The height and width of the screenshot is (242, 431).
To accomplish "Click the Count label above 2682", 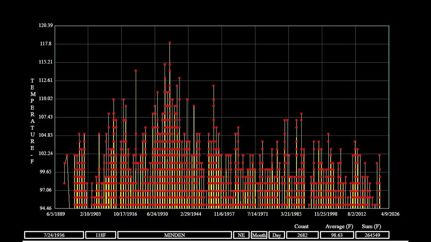I will (x=301, y=227).
